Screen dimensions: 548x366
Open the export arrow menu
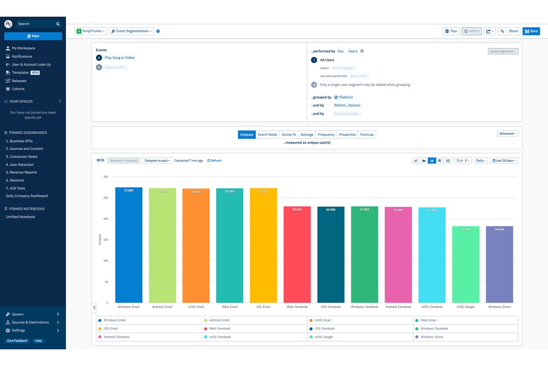[x=490, y=31]
